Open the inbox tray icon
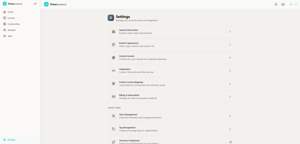This screenshot has height=144, width=300. tap(283, 4)
